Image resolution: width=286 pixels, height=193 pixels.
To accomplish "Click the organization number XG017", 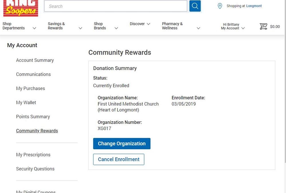I will pyautogui.click(x=104, y=128).
